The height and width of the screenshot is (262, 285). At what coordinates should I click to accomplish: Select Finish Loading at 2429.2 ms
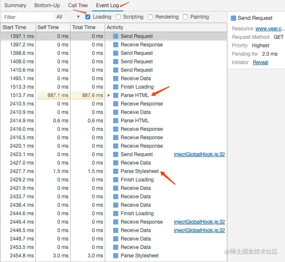[114, 180]
